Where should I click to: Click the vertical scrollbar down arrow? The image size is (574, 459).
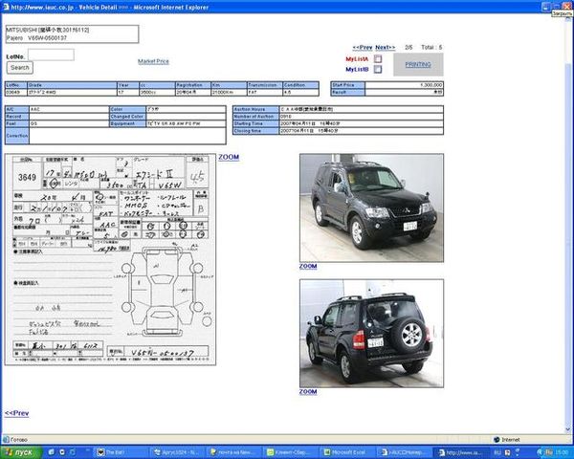point(568,429)
